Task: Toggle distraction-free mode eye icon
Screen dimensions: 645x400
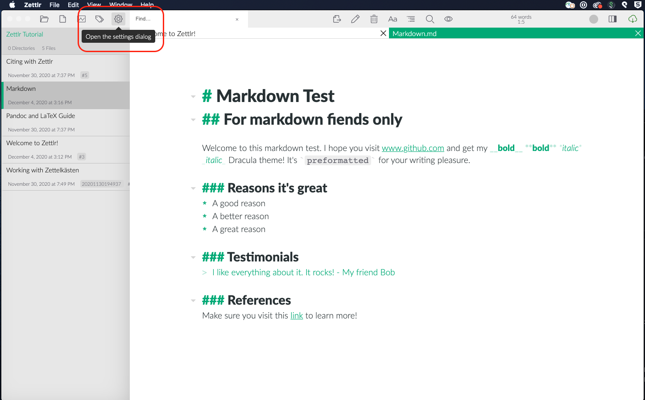Action: [448, 19]
